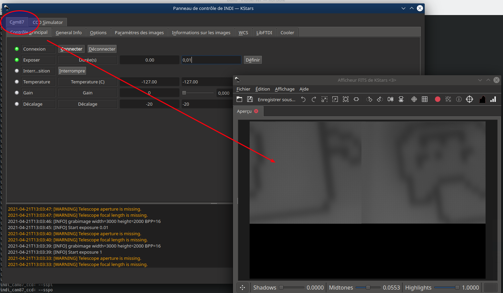The image size is (503, 293).
Task: Toggle the stretch button beside Shadows
Action: tap(242, 288)
